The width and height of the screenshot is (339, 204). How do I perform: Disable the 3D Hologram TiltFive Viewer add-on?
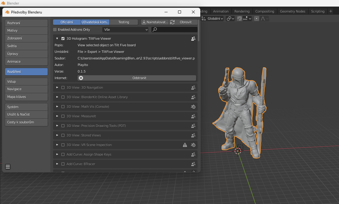[63, 39]
